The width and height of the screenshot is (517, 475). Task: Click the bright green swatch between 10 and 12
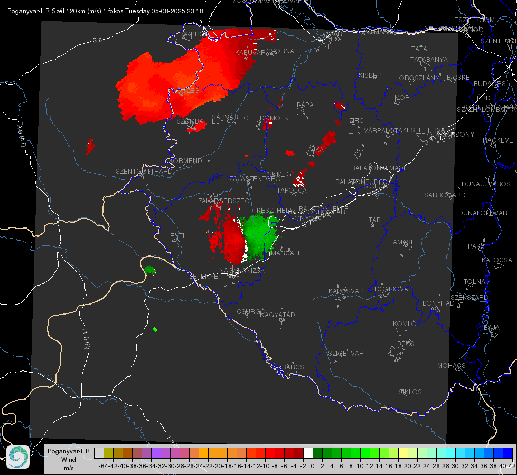tap(365, 453)
